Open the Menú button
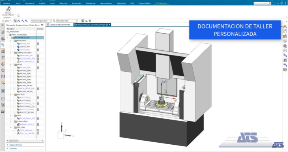The image size is (288, 152). [x=7, y=21]
